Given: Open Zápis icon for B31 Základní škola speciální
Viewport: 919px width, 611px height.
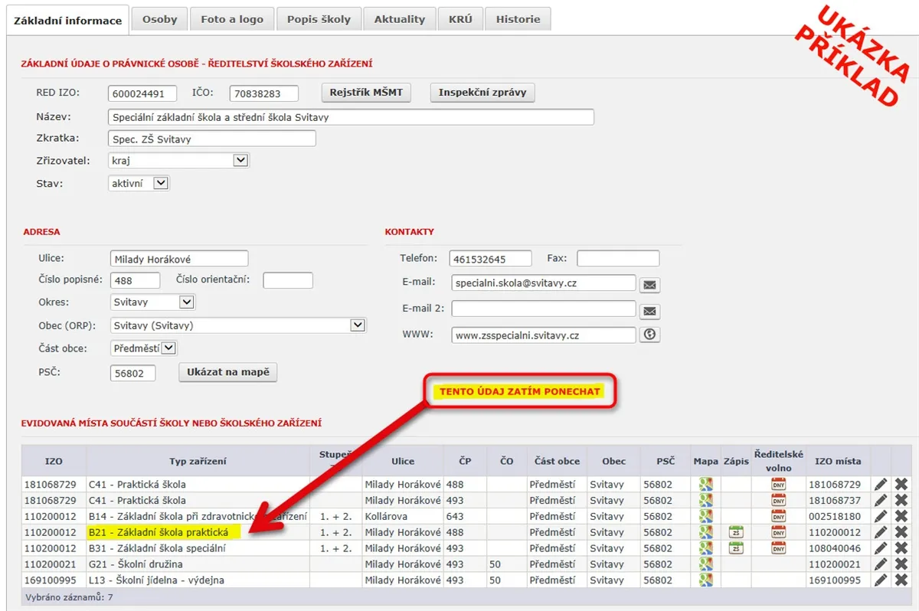Looking at the screenshot, I should 736,548.
